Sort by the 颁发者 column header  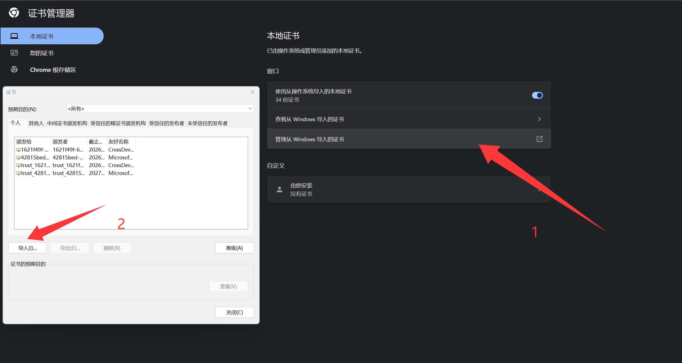(x=69, y=142)
